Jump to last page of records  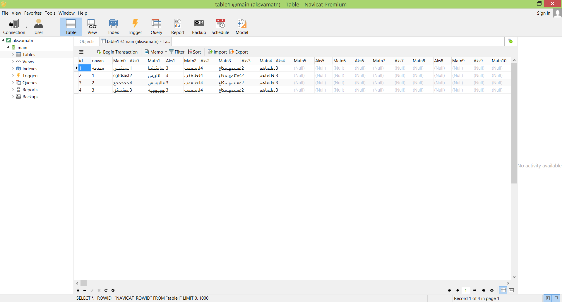point(483,290)
